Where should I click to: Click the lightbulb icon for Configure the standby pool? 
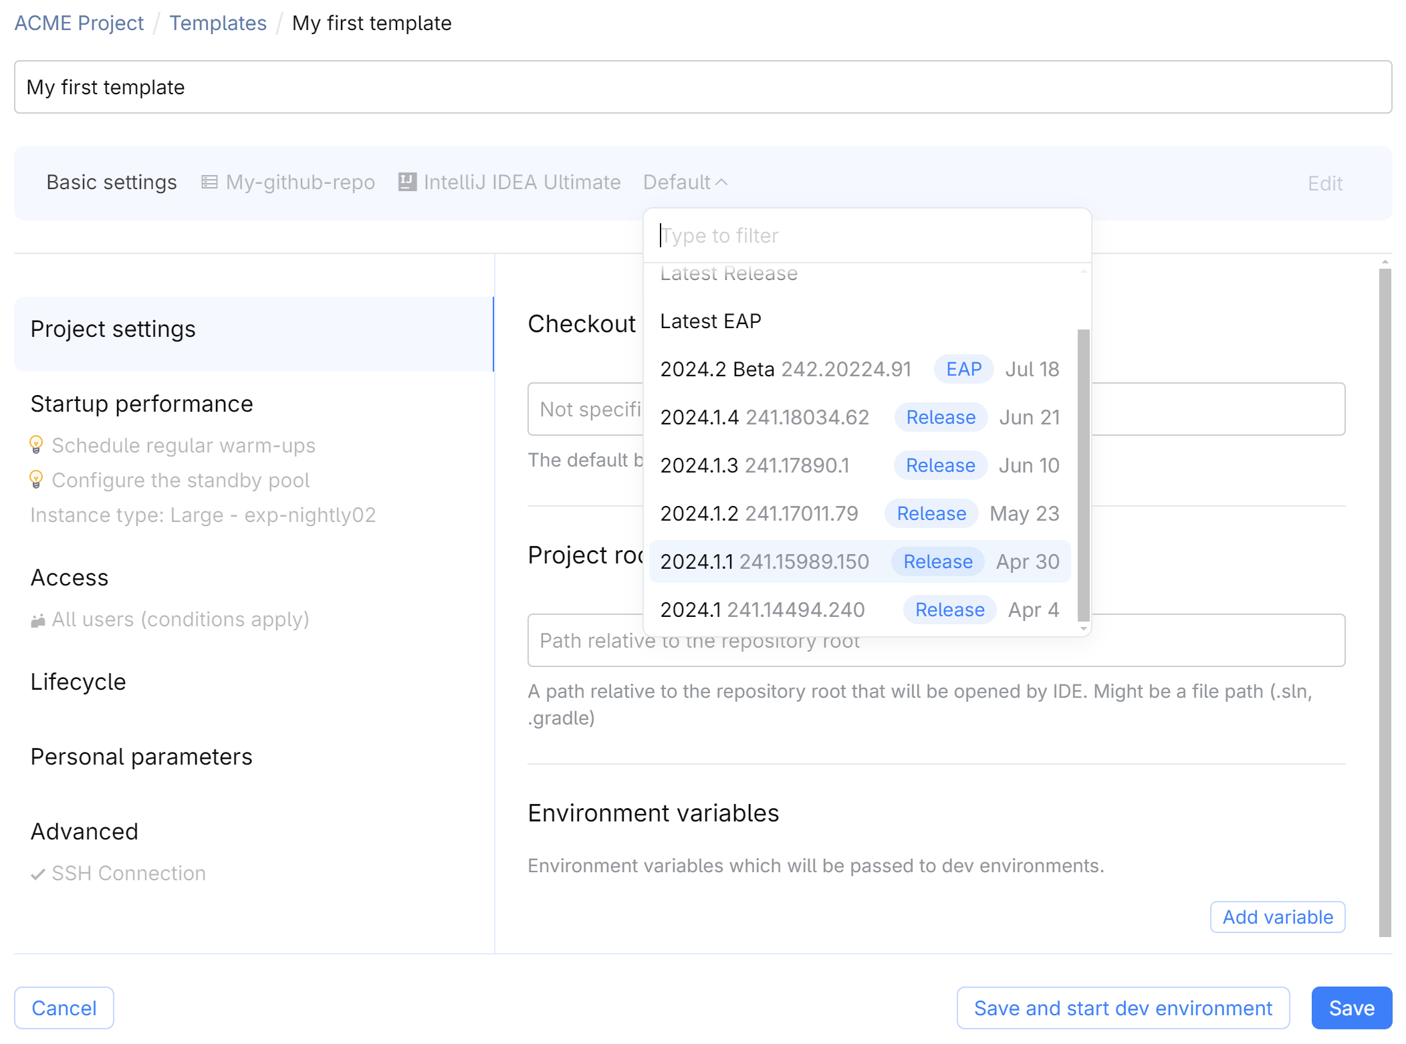tap(37, 479)
